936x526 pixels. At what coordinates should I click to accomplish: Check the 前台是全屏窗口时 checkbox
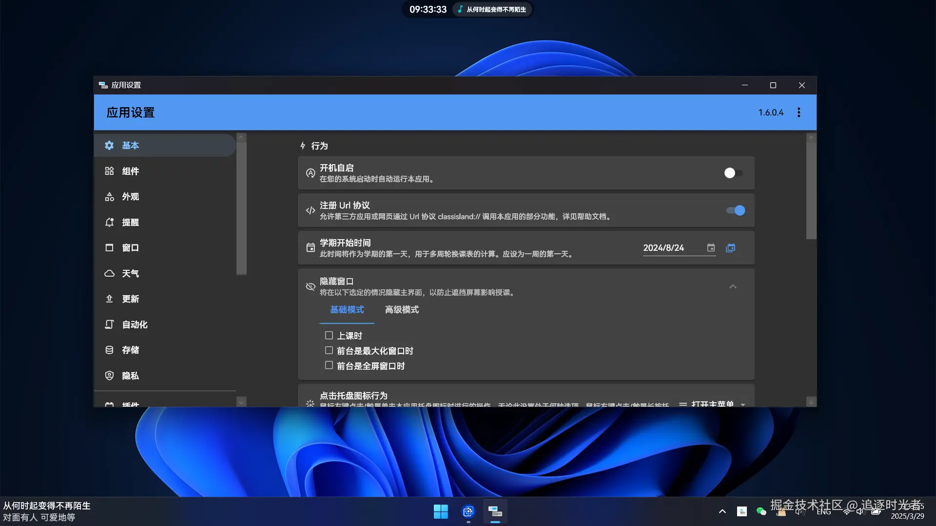click(x=329, y=365)
